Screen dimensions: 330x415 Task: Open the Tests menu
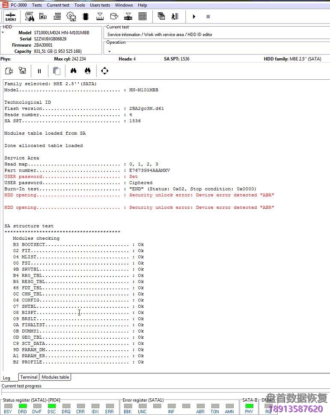coord(37,5)
